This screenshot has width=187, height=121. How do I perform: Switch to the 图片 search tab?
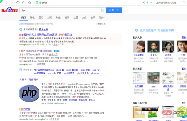pos(41,18)
